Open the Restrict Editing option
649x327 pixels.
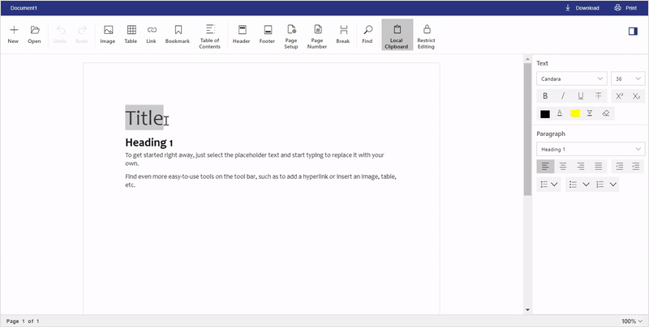(426, 35)
